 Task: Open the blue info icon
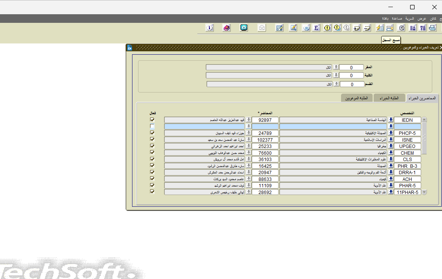click(210, 28)
